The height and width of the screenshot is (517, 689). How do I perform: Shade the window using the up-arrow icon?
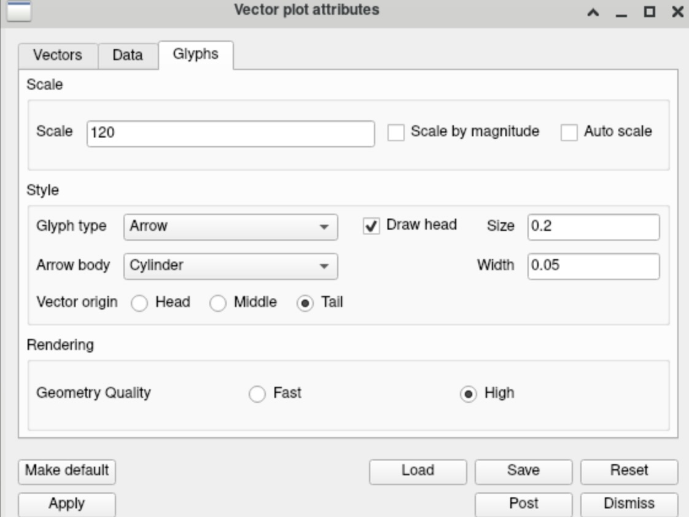click(593, 12)
